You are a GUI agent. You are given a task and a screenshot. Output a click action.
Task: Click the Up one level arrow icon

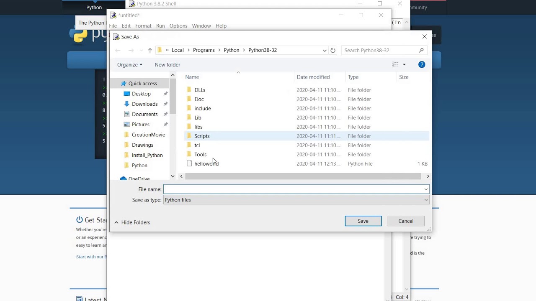(150, 51)
